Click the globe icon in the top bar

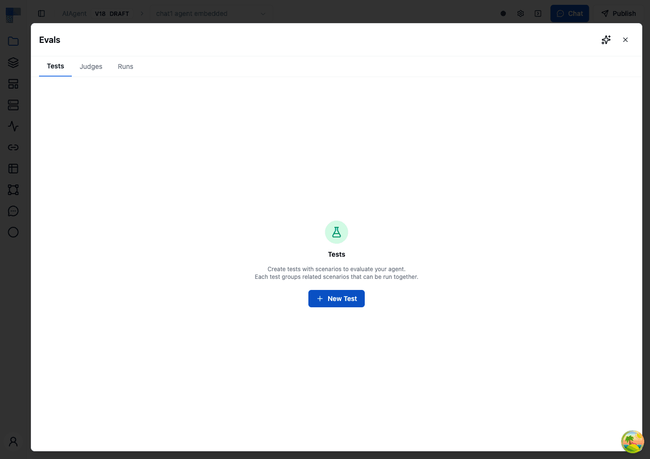(503, 13)
